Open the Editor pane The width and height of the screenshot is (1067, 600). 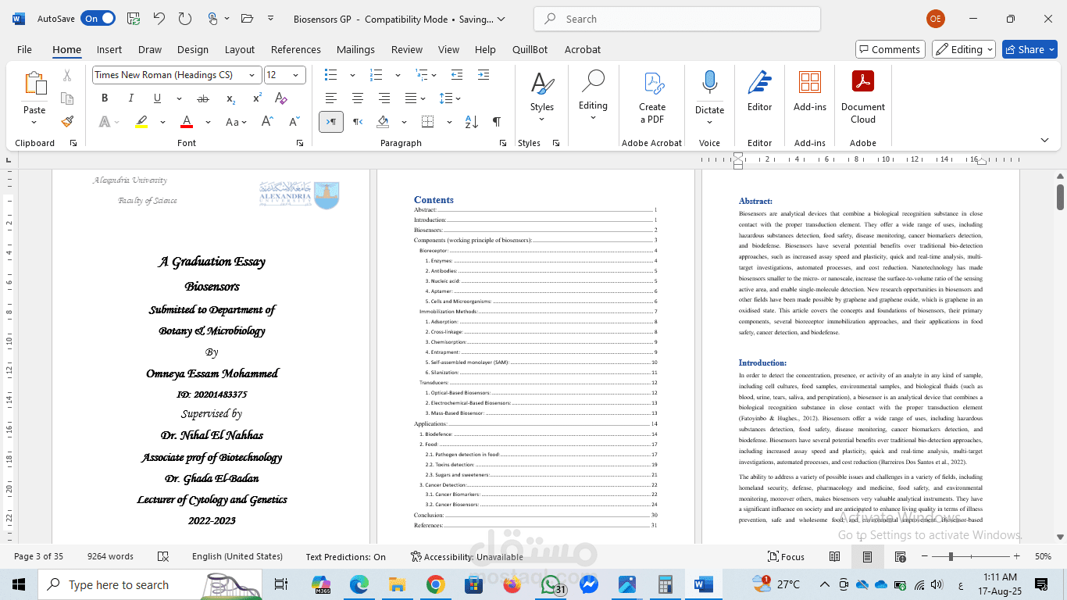pos(759,92)
